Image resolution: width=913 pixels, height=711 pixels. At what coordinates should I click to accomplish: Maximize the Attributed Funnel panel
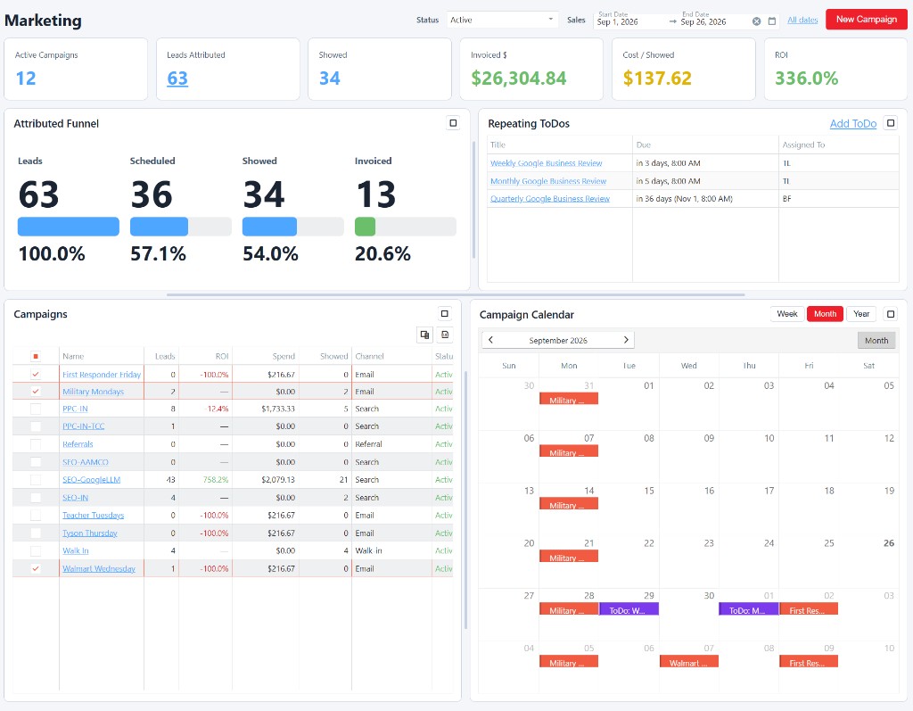click(453, 123)
